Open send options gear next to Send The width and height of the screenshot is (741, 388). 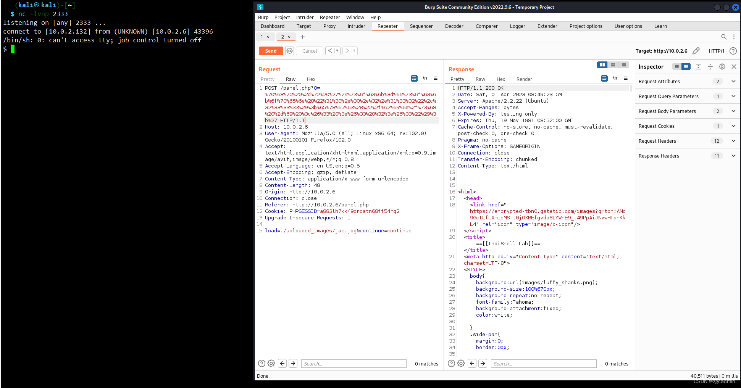[x=290, y=51]
